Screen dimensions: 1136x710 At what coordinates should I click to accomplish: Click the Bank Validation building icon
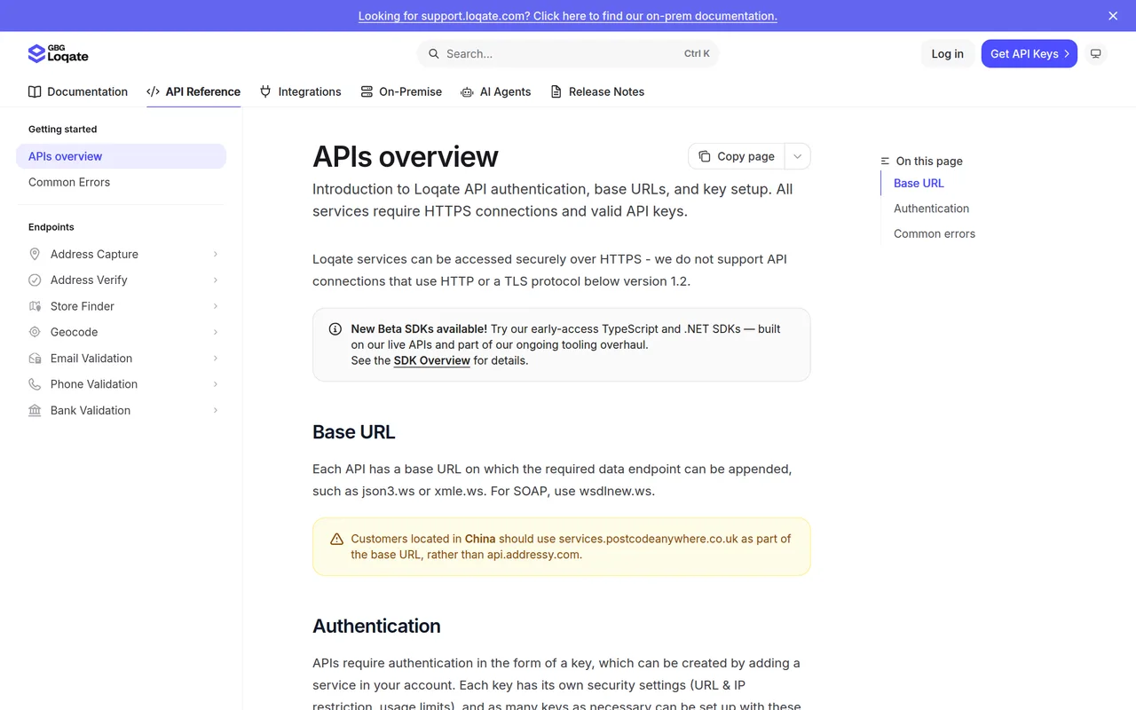point(35,410)
